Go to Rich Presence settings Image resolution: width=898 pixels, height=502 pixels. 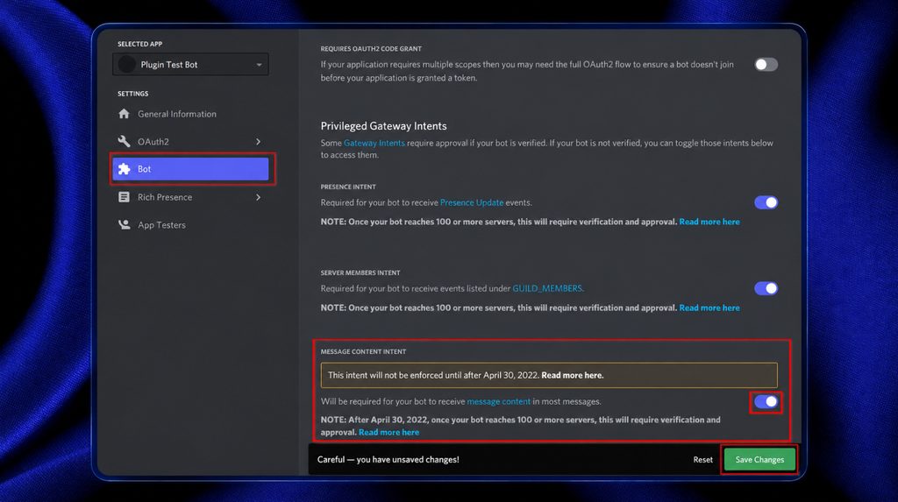point(190,197)
